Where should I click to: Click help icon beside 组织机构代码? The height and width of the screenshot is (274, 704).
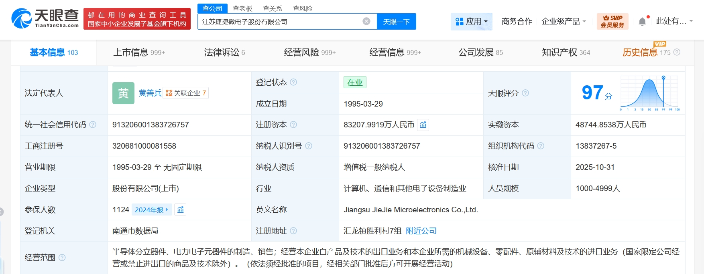tap(541, 146)
